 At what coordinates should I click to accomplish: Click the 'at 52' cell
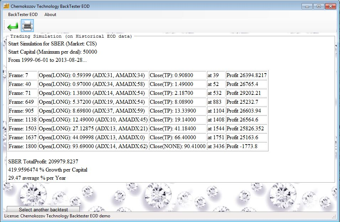pos(216,84)
